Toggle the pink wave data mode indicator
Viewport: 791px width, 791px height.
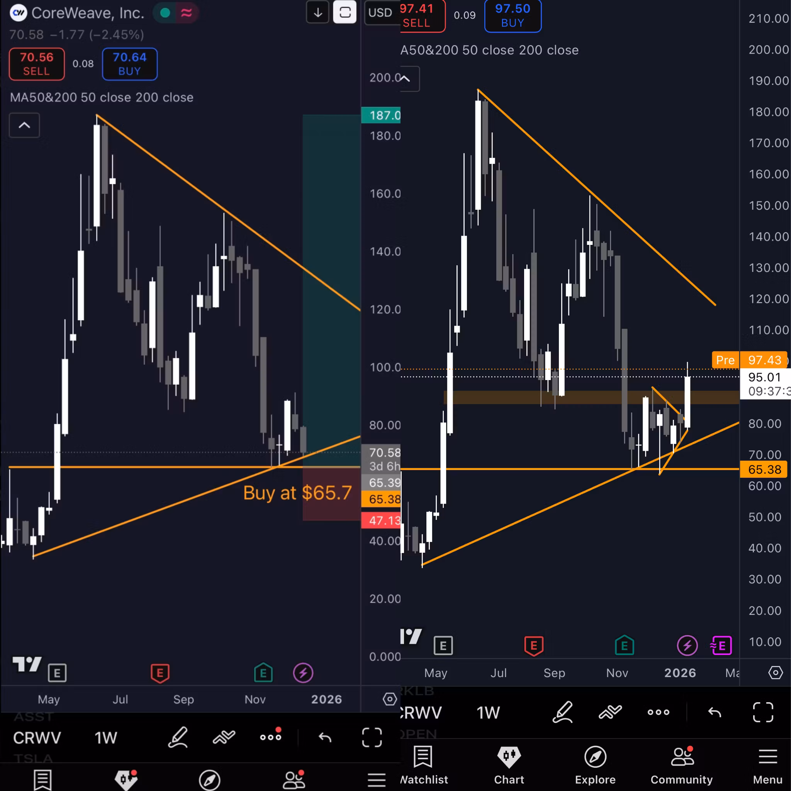pyautogui.click(x=187, y=13)
